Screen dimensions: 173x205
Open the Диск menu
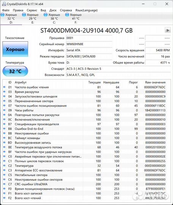click(53, 10)
